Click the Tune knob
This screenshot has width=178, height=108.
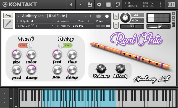pos(125,18)
